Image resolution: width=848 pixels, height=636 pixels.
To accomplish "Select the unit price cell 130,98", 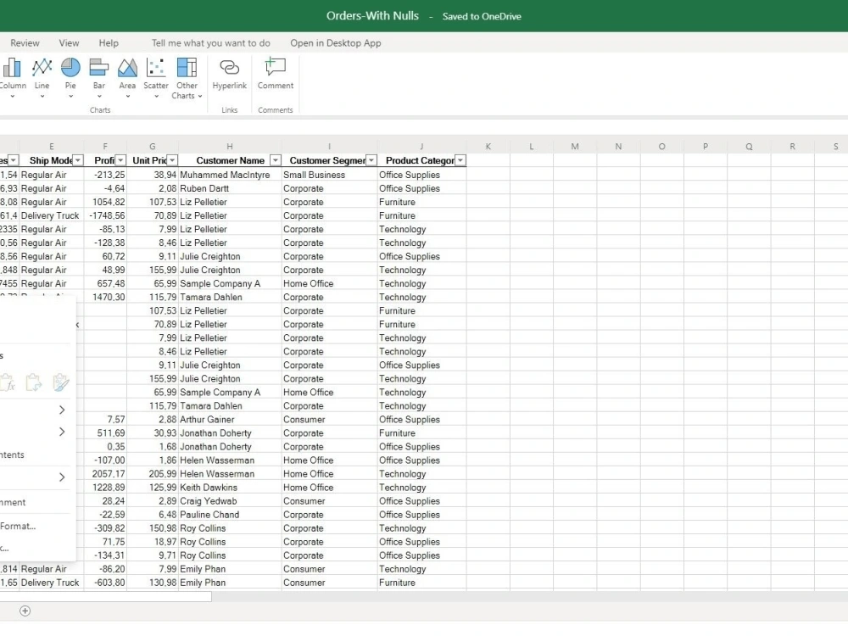I will 153,583.
